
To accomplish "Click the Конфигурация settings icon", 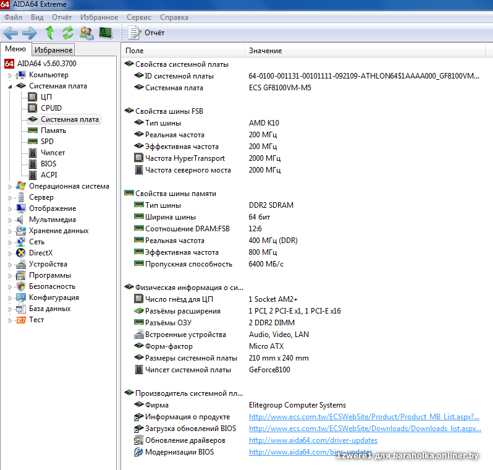I will 21,297.
